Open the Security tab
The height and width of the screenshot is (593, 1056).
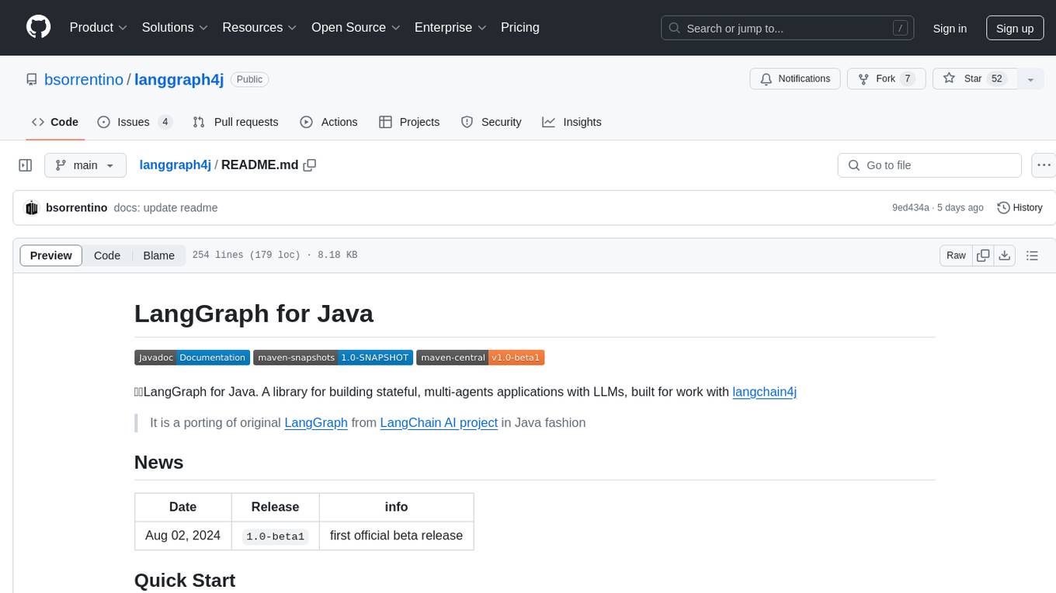(491, 122)
